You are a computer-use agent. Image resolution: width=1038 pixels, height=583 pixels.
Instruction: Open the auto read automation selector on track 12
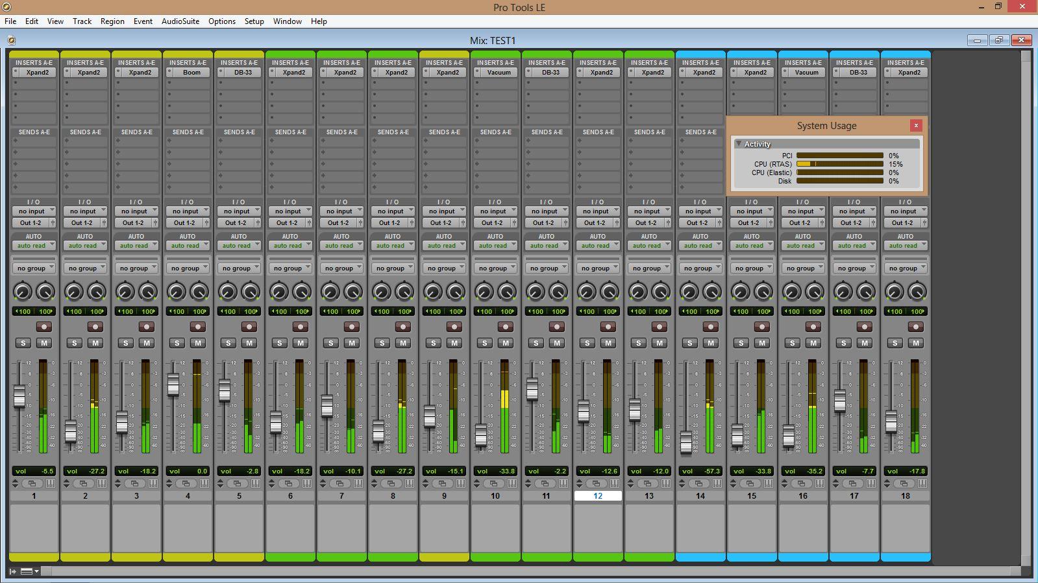tap(598, 246)
